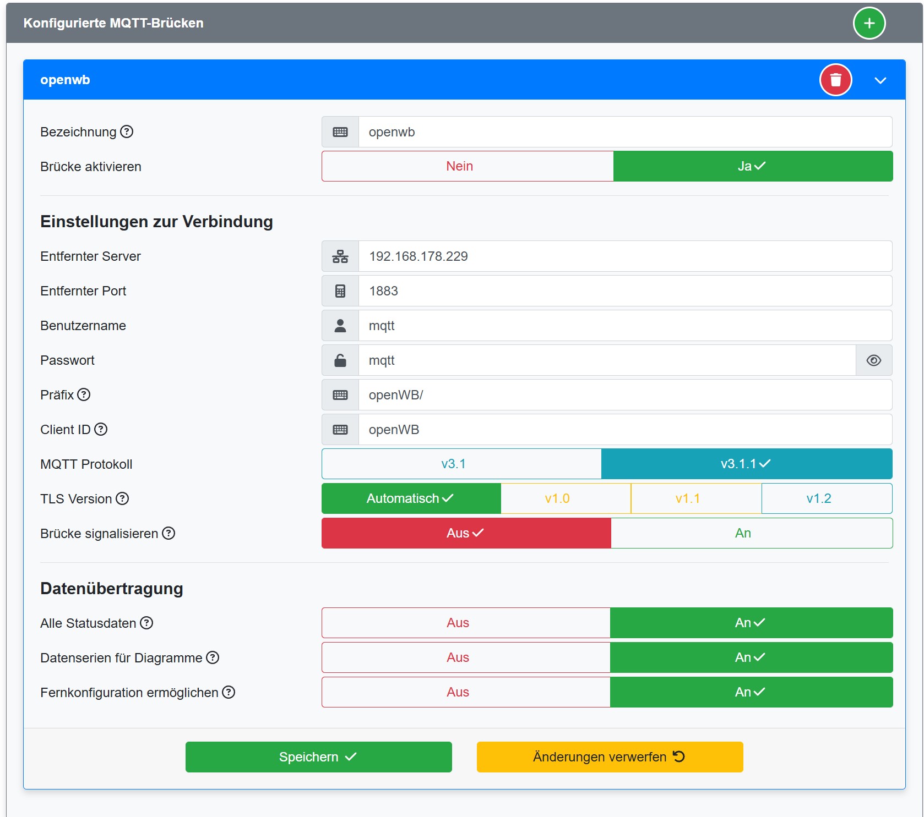Open help for Präfix field
Viewport: 924px width, 817px height.
tap(84, 395)
